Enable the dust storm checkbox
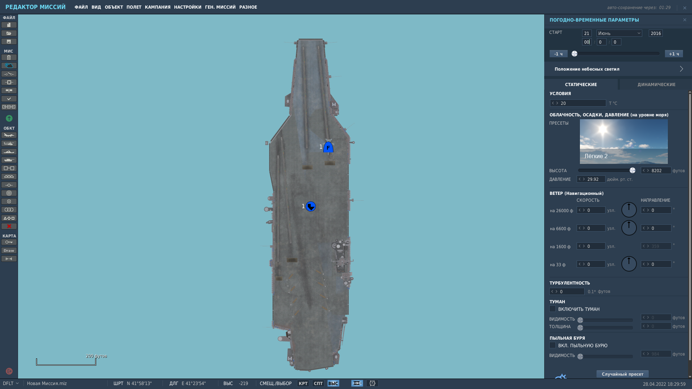Image resolution: width=692 pixels, height=389 pixels. 553,345
